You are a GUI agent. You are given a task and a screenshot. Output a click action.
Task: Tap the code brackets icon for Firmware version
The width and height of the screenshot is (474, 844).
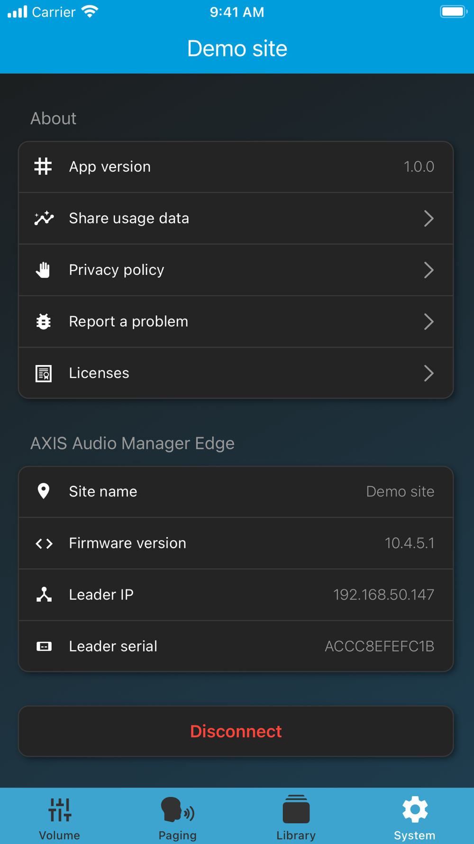coord(44,543)
